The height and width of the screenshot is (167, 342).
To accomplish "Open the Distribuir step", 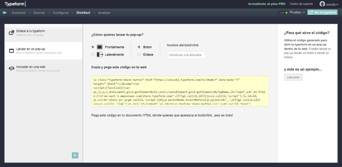I will 83,13.
